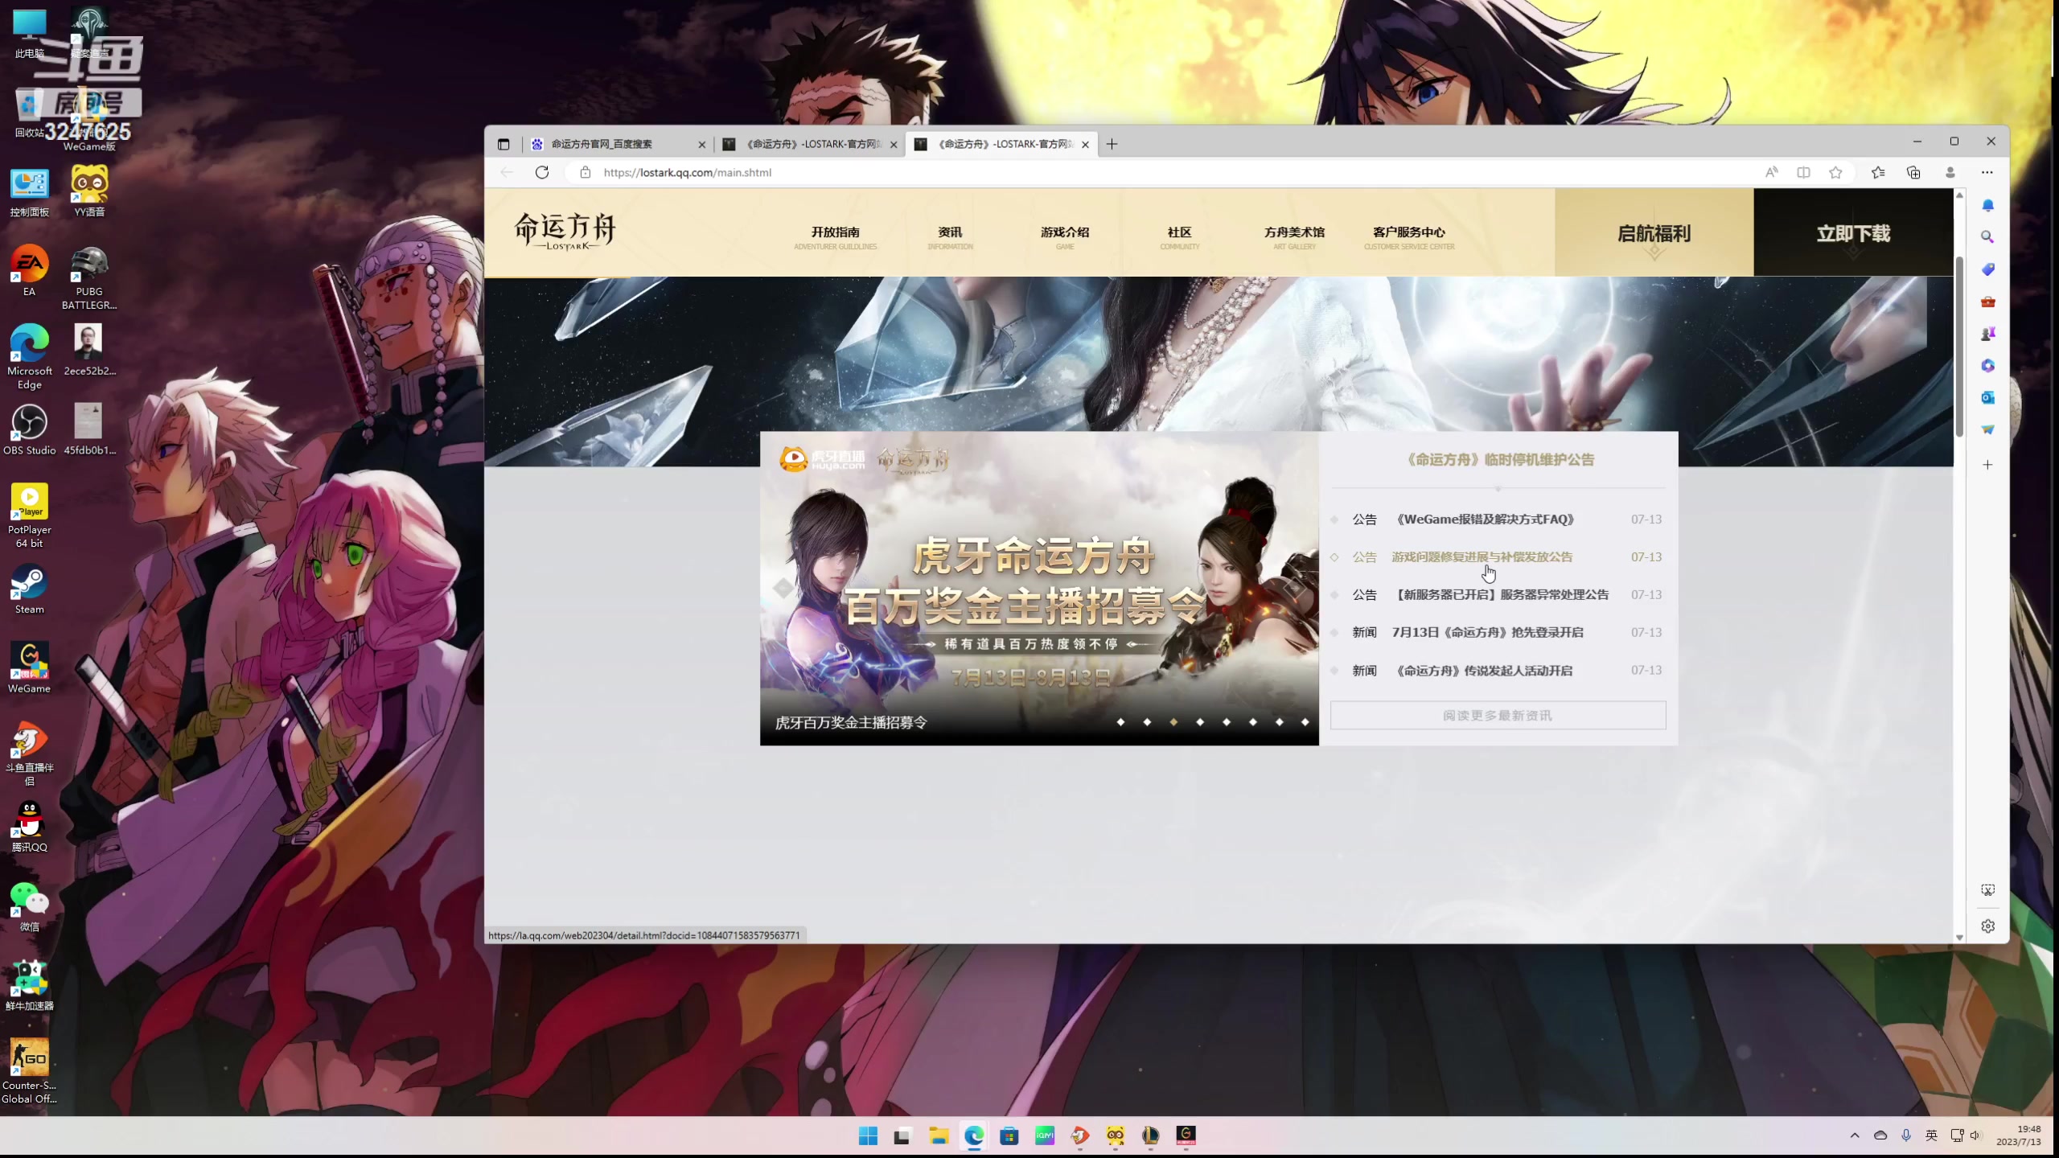2059x1158 pixels.
Task: Open the 客户服务中心 nav menu
Action: pos(1408,237)
